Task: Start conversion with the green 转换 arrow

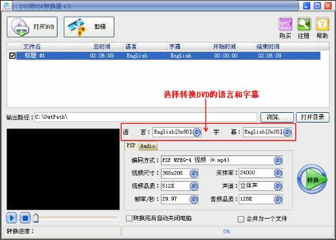Action: (312, 179)
